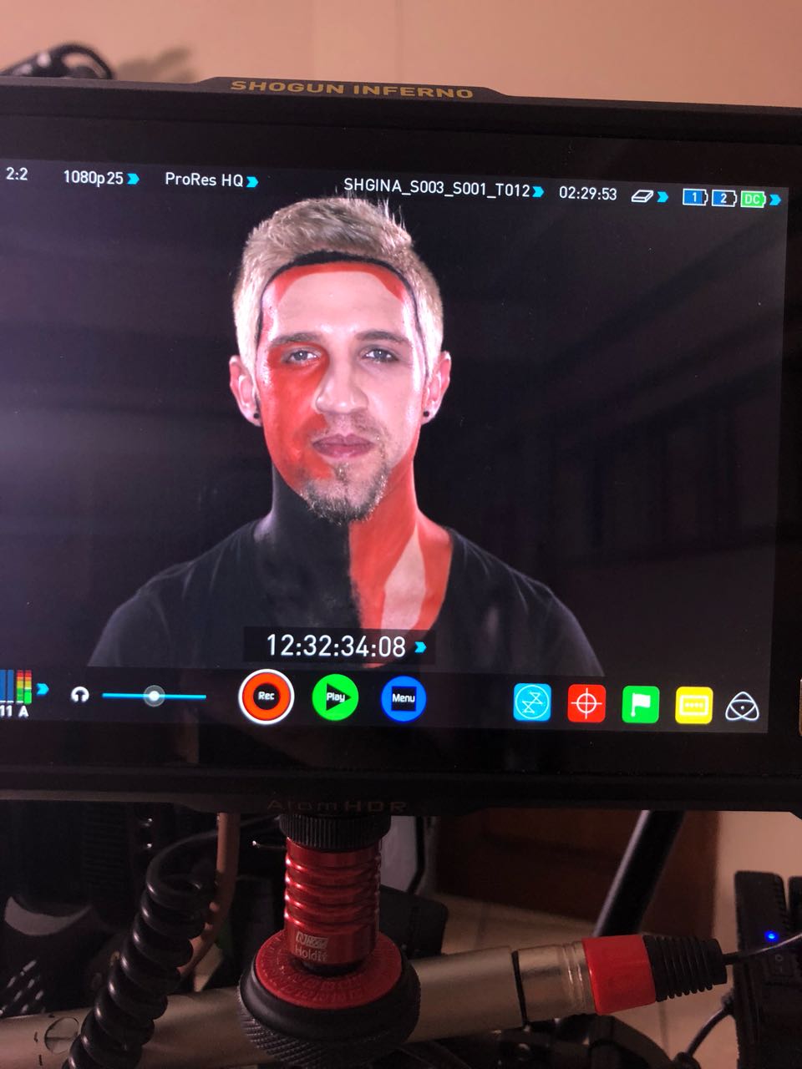The image size is (802, 1069).
Task: Tap the 02:29:53 remaining record time
Action: [x=587, y=194]
